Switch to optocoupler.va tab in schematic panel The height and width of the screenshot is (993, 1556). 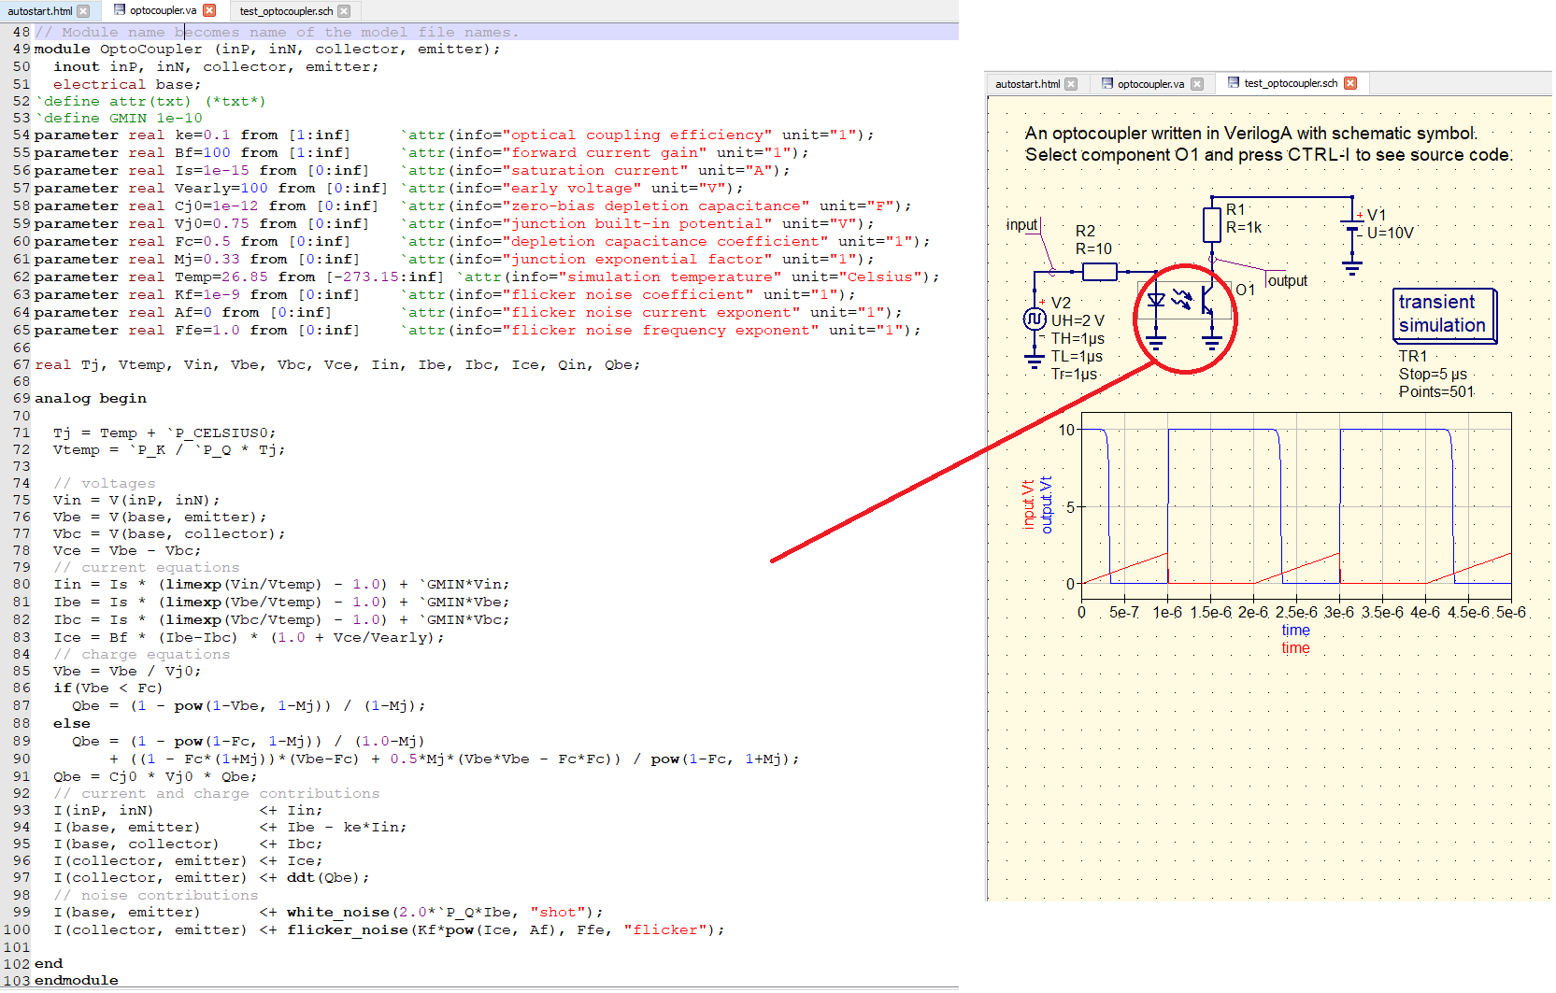point(1150,84)
